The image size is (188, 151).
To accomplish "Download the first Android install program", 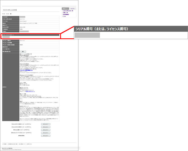I will (x=46, y=124).
